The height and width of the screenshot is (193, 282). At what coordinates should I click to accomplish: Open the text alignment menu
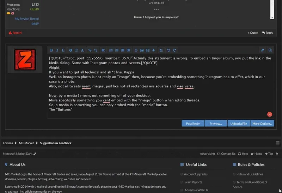coord(103,50)
